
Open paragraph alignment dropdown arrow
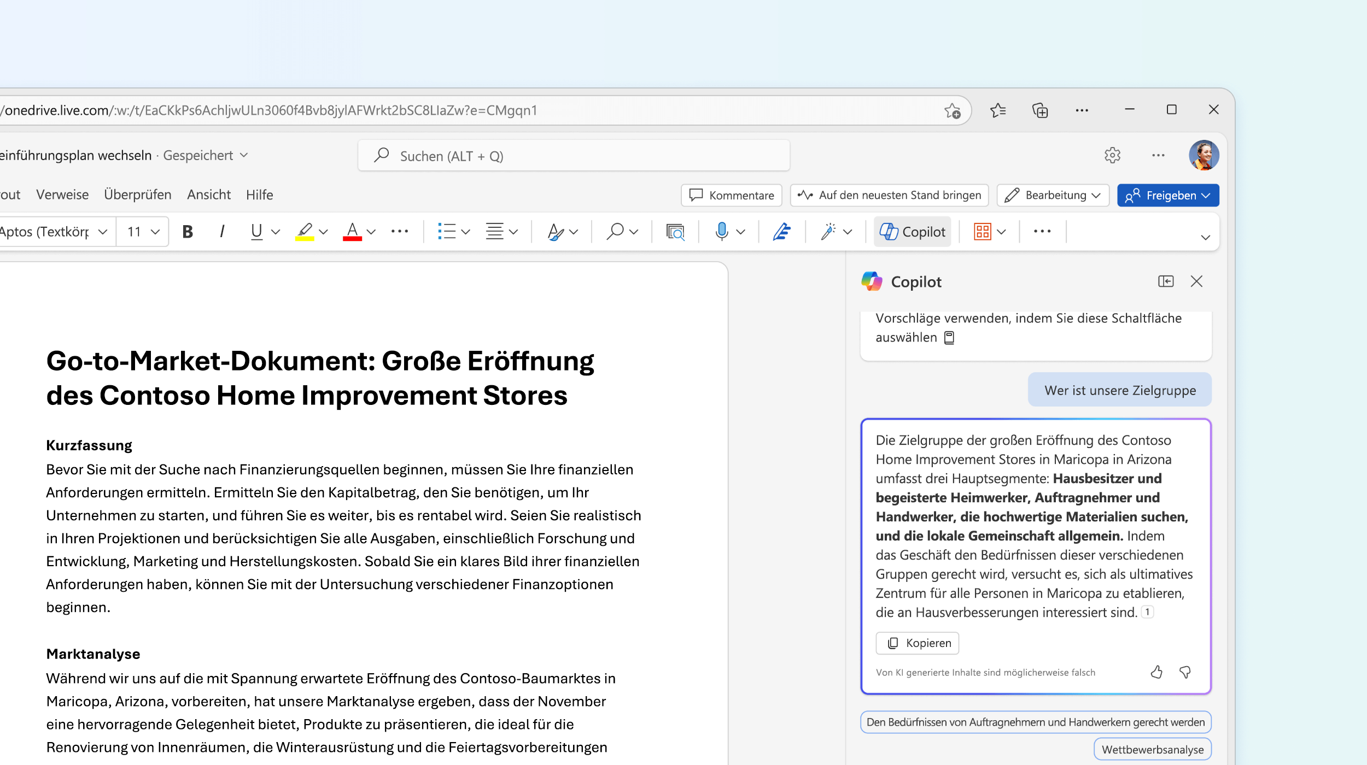pos(513,232)
